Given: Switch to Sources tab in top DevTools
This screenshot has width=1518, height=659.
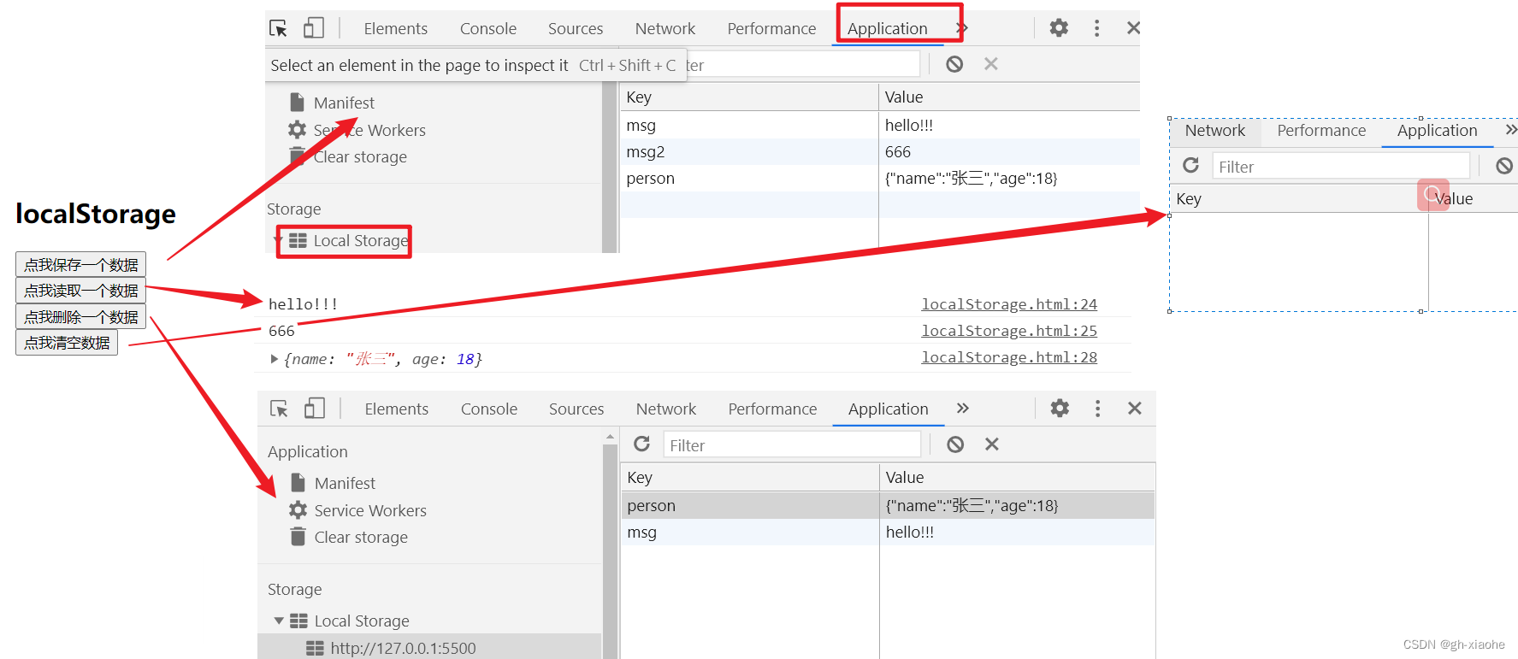Looking at the screenshot, I should point(576,28).
